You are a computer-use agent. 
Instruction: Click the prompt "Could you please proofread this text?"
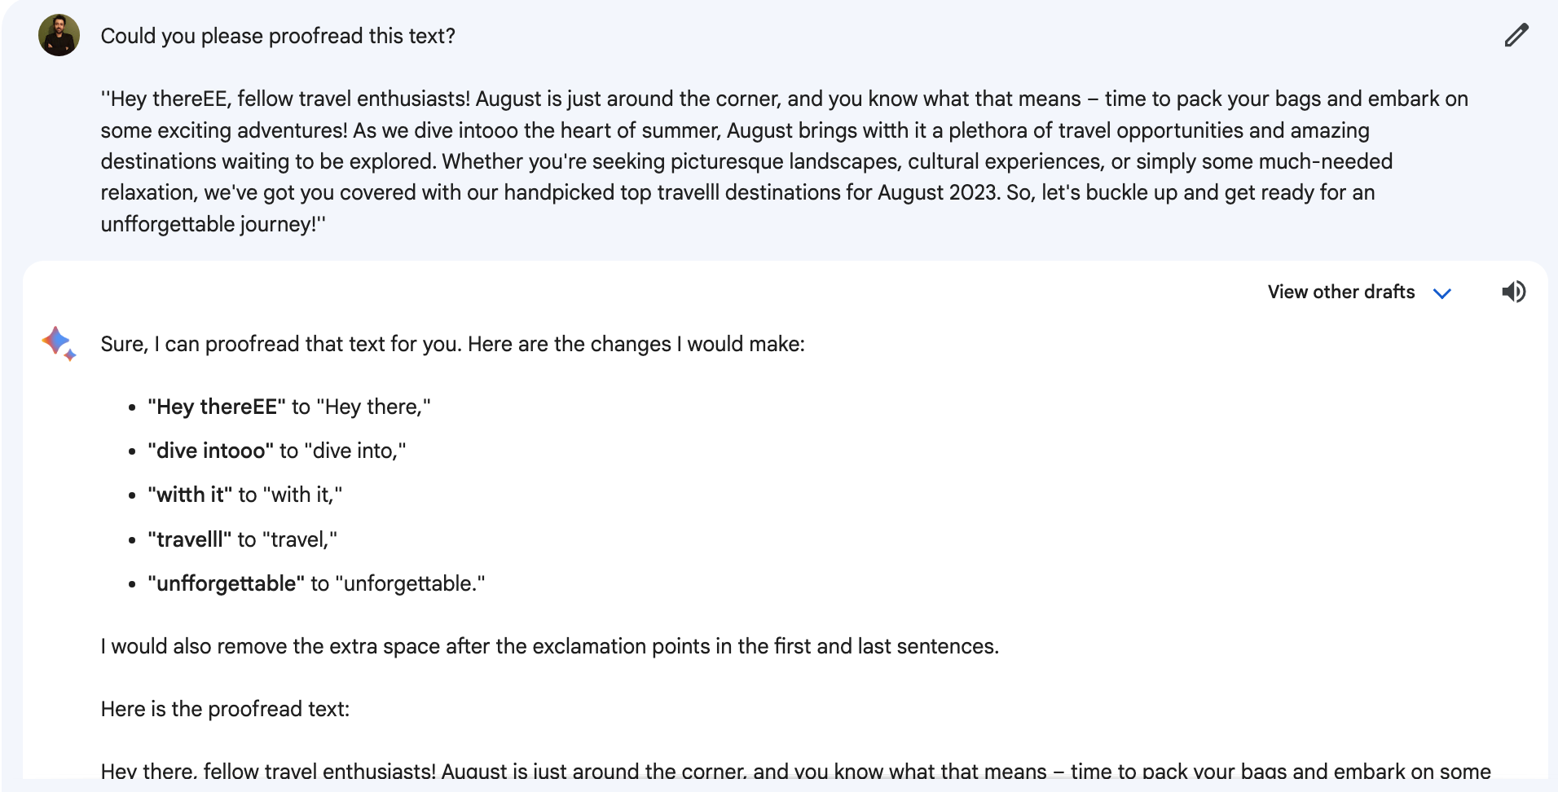278,36
